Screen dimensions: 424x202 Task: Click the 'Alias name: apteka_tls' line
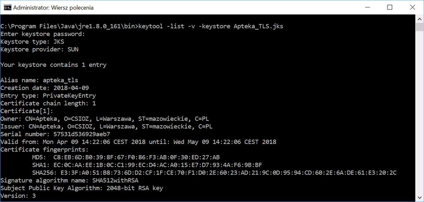point(39,80)
